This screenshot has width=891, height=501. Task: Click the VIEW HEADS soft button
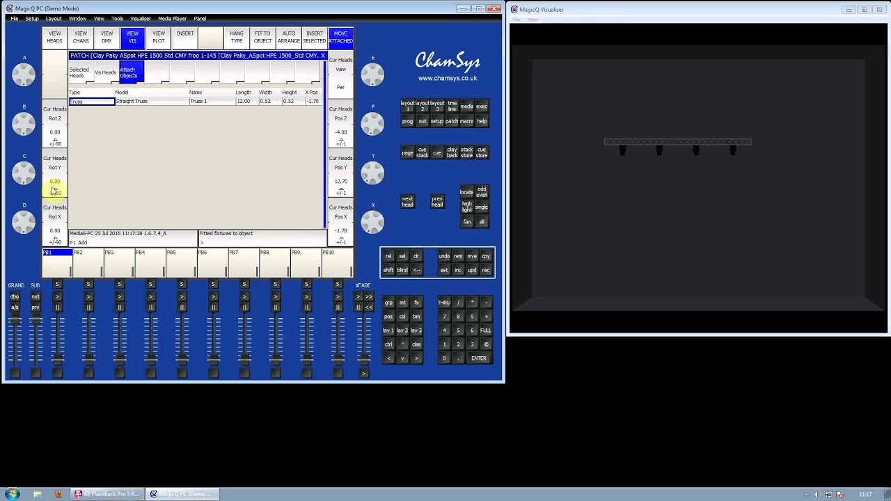tap(54, 37)
